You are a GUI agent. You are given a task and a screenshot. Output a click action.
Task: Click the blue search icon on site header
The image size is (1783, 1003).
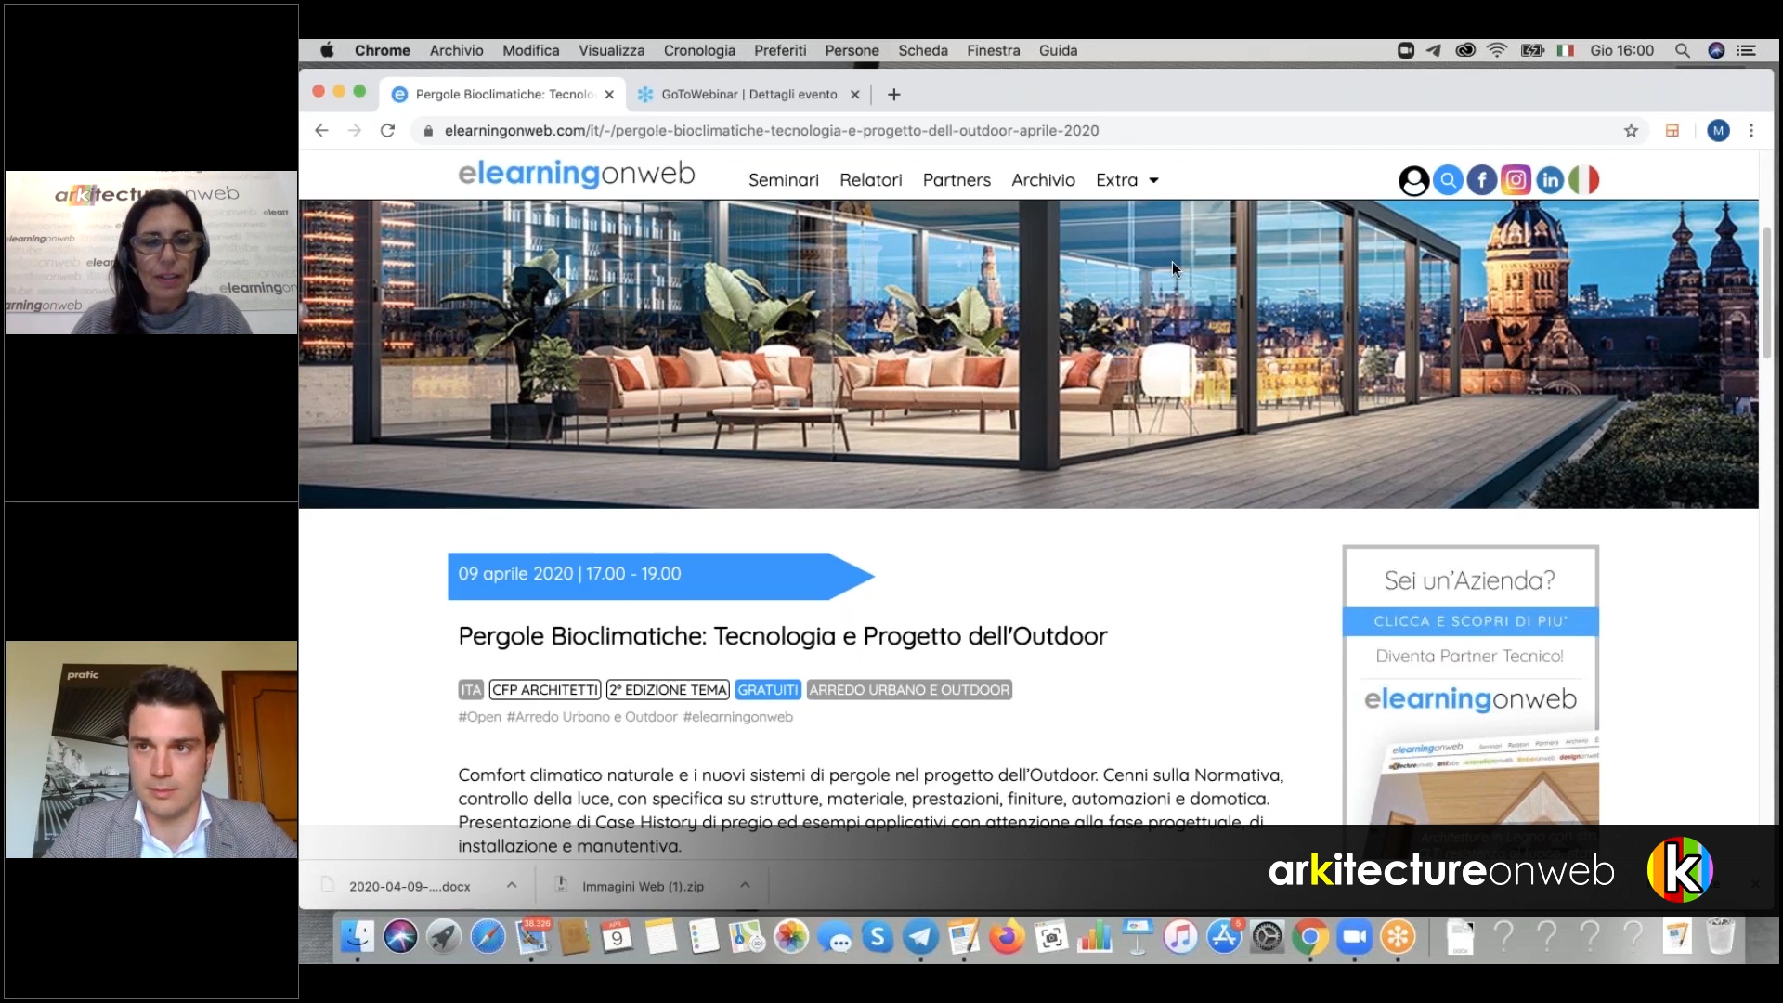pyautogui.click(x=1448, y=180)
